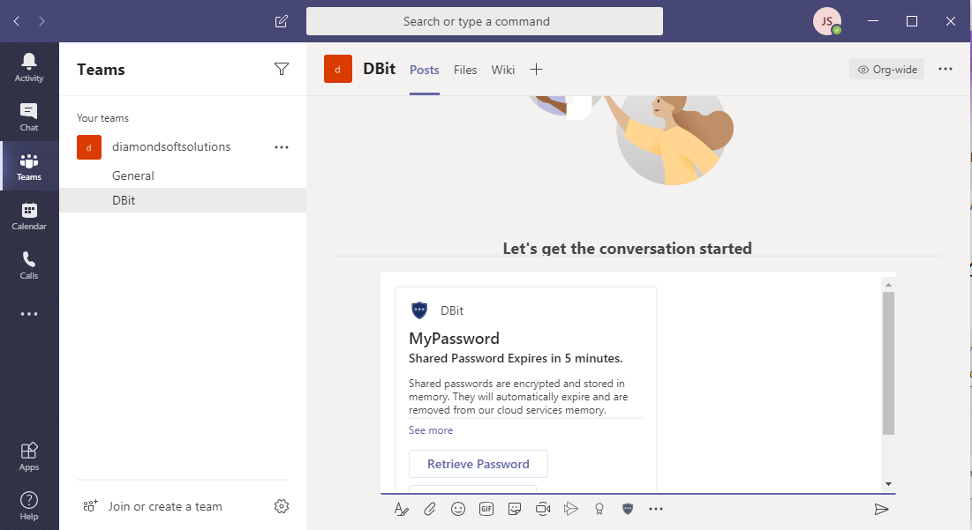Click the DBit shield icon in card

coord(419,310)
